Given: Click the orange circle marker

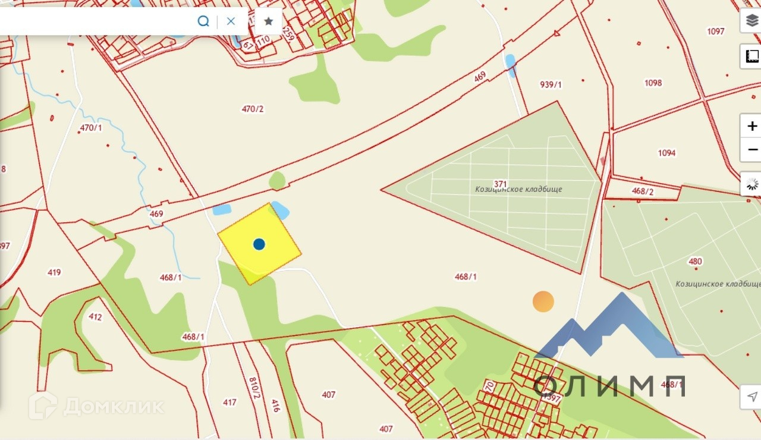Looking at the screenshot, I should [x=543, y=301].
